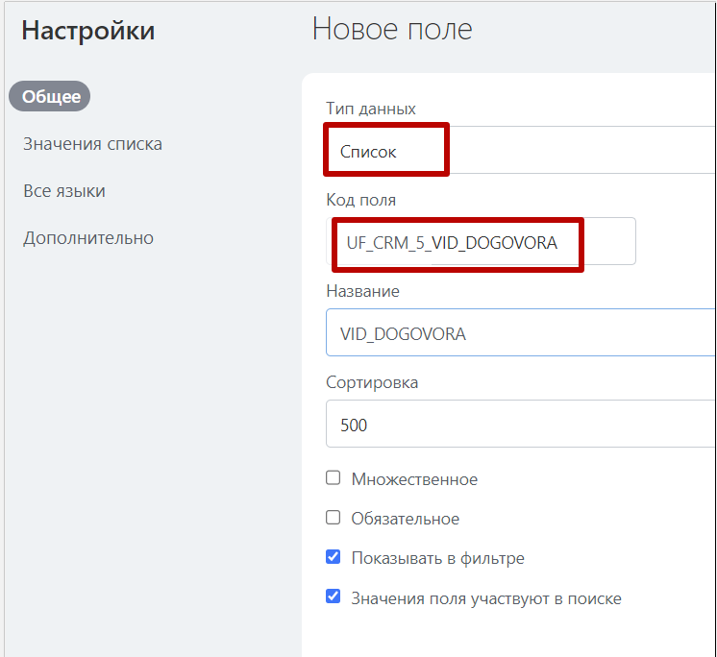Click the Название label above the input
The image size is (717, 657).
click(x=362, y=291)
